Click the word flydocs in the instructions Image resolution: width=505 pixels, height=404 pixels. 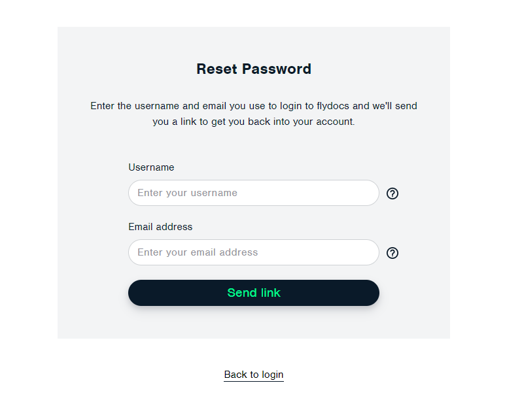coord(333,106)
